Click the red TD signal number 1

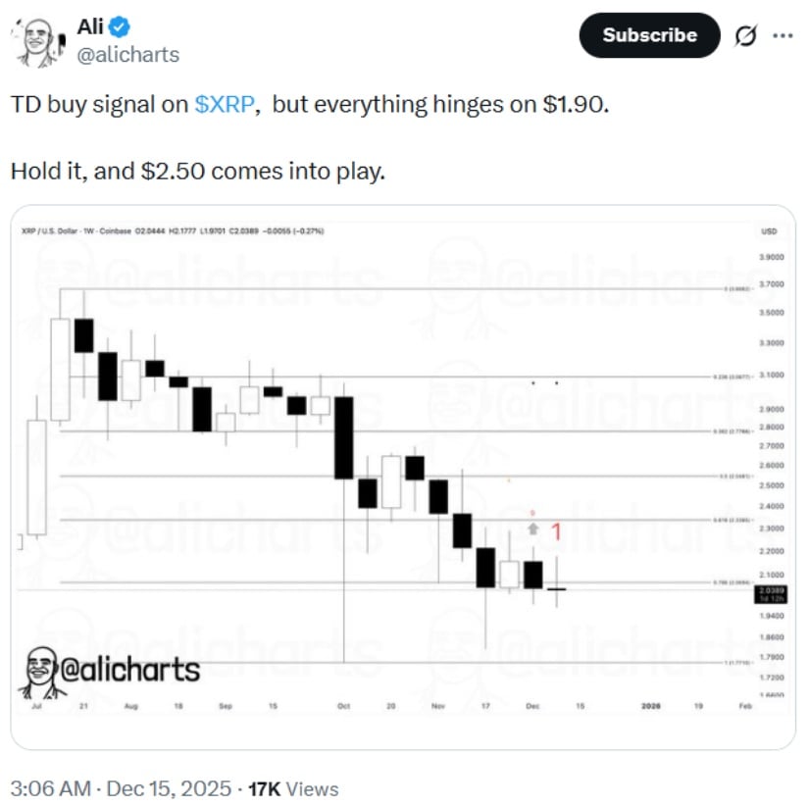coord(555,532)
